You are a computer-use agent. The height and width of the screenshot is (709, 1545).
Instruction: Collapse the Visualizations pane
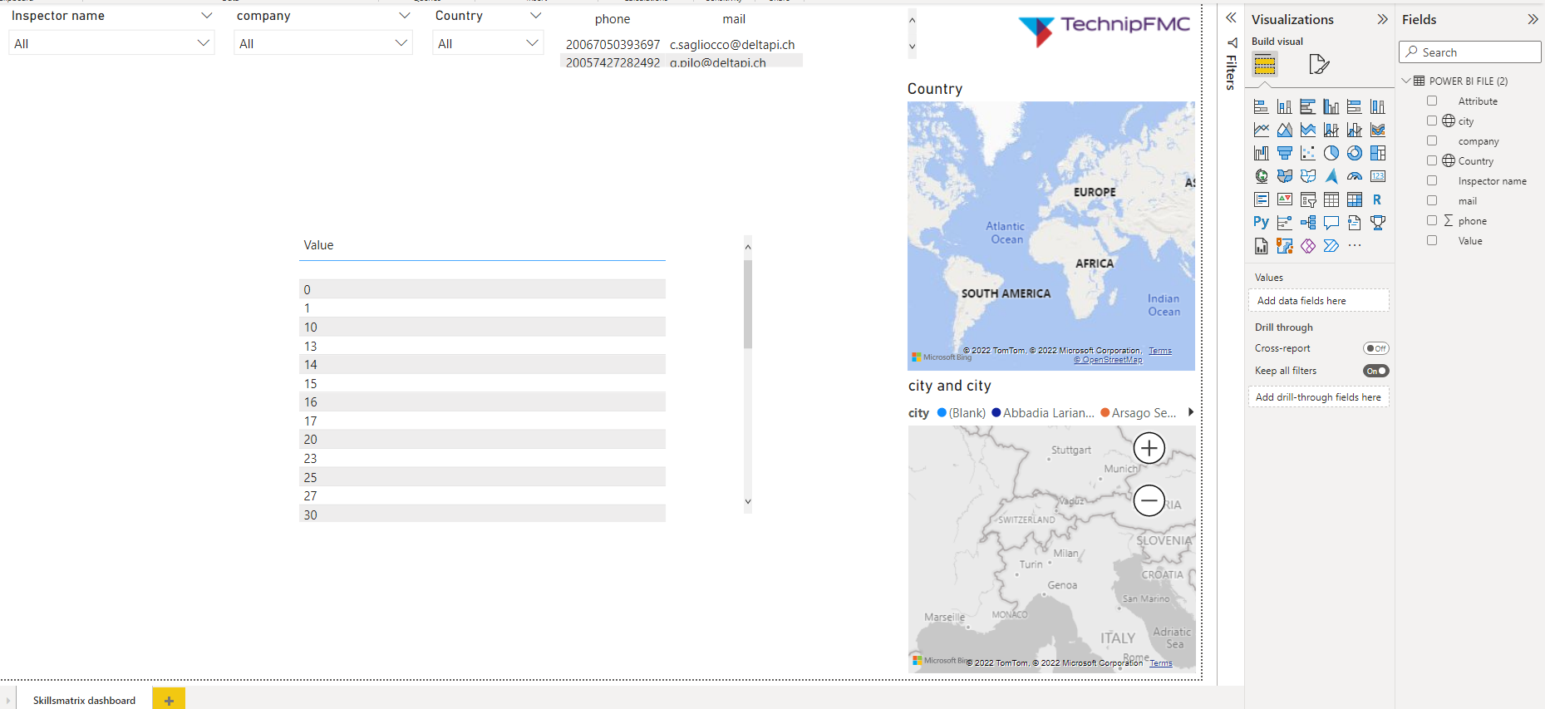click(x=1382, y=19)
